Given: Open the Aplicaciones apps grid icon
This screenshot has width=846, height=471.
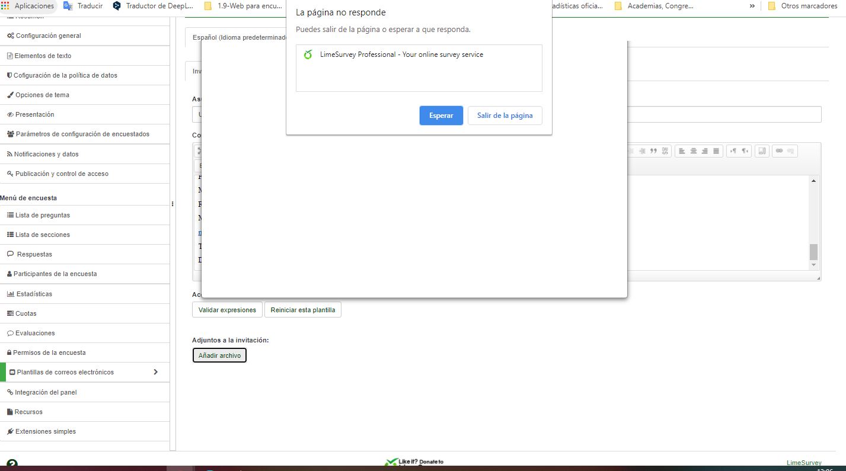Looking at the screenshot, I should (5, 6).
